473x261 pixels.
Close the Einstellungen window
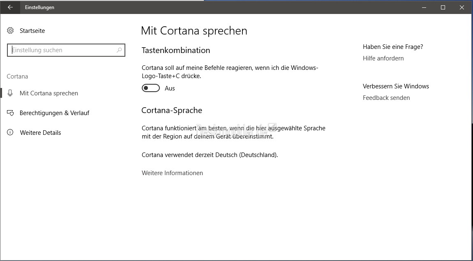point(461,7)
